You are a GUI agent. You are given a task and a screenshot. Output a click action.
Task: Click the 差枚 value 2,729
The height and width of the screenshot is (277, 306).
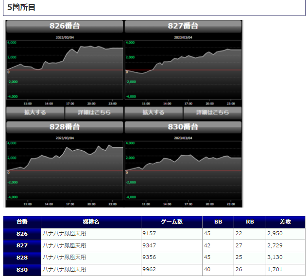tap(275, 245)
